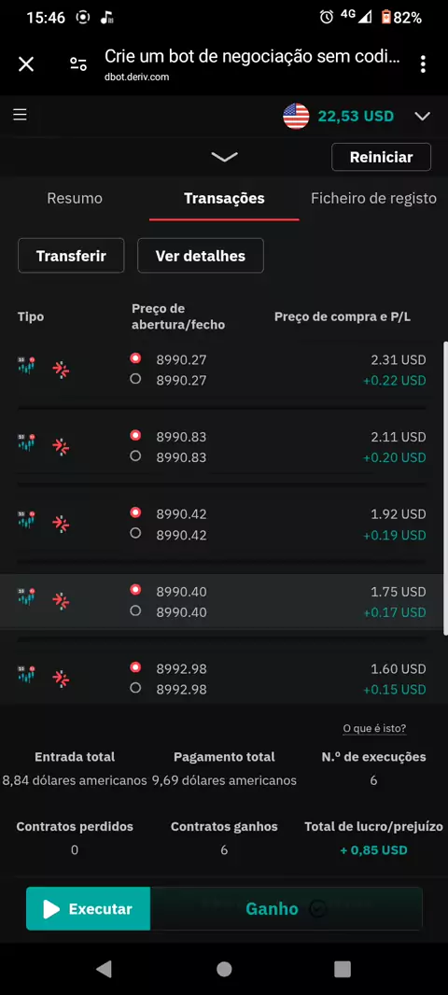Switch to Resumo tab
Screen dimensions: 448x995
75,198
